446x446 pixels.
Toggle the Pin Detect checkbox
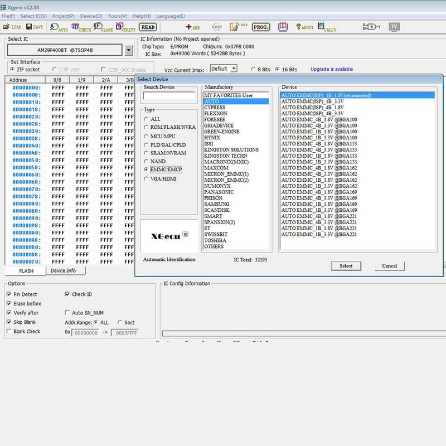tap(9, 294)
